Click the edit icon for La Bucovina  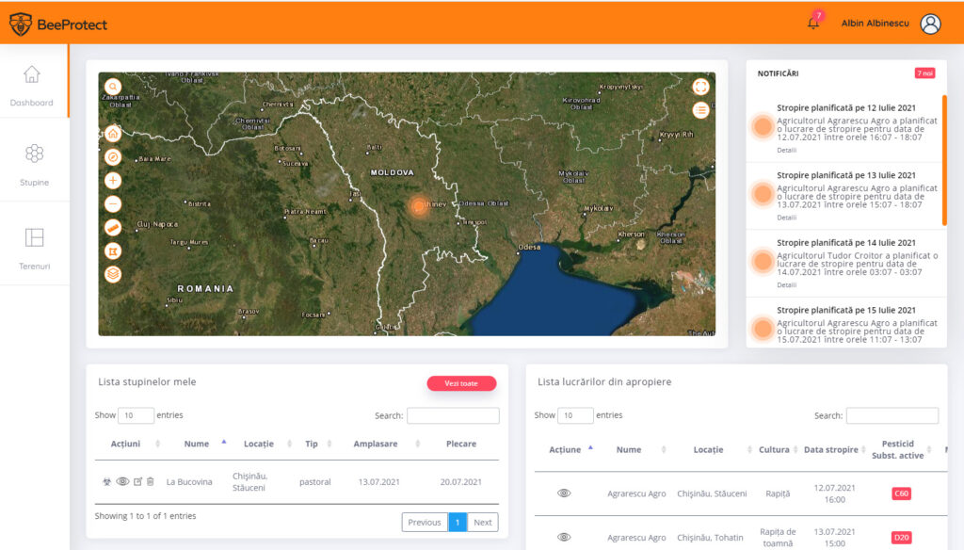coord(137,481)
